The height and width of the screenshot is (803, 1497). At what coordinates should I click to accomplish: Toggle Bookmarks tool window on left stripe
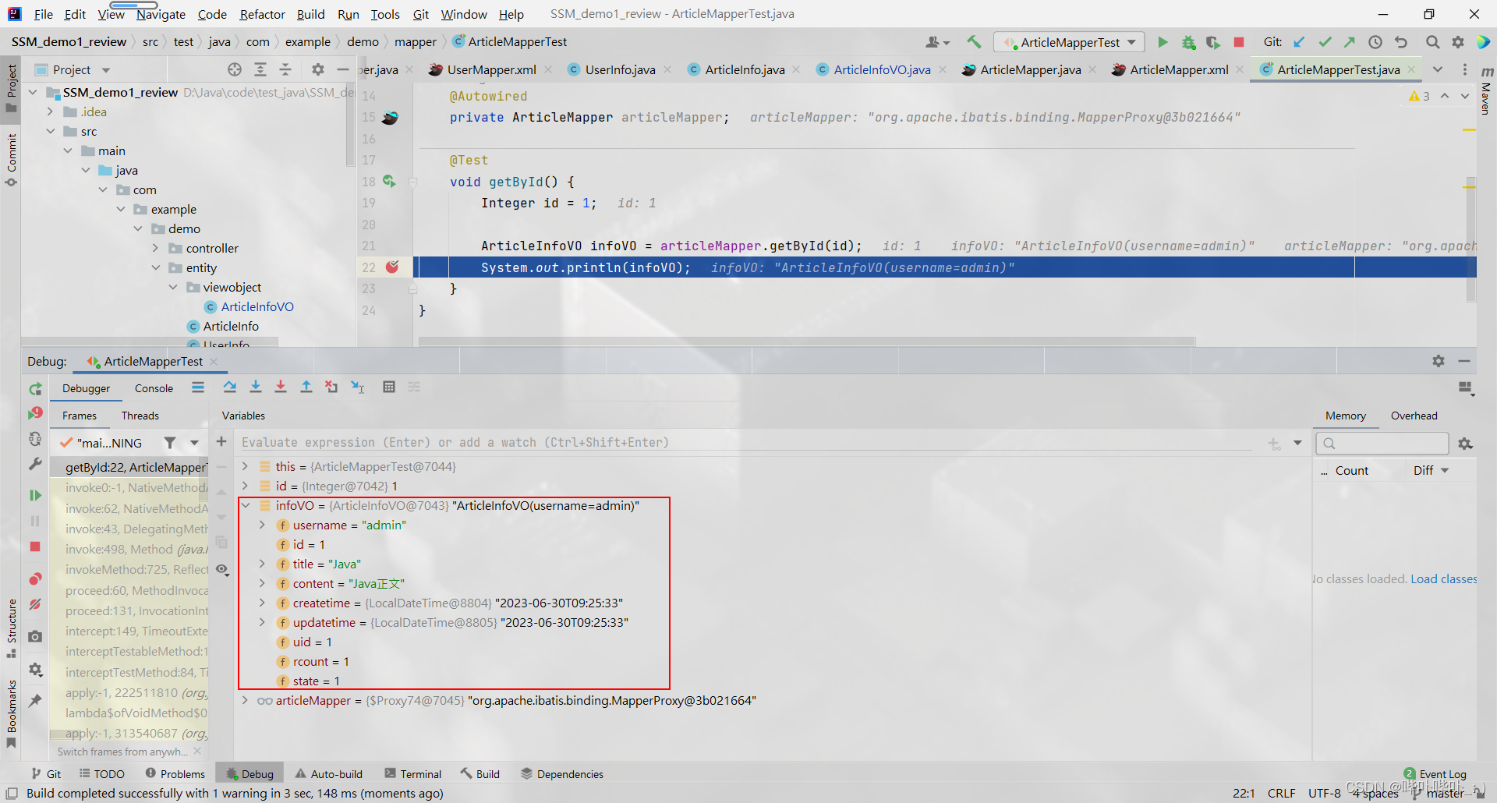11,713
